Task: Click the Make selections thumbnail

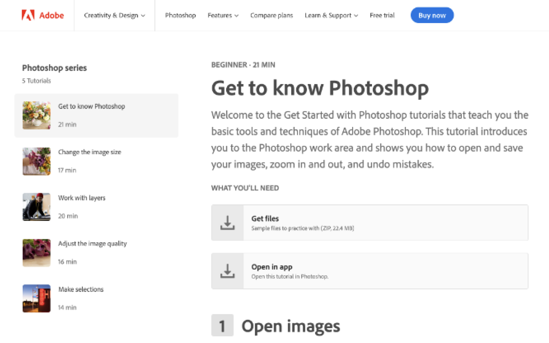Action: tap(37, 299)
